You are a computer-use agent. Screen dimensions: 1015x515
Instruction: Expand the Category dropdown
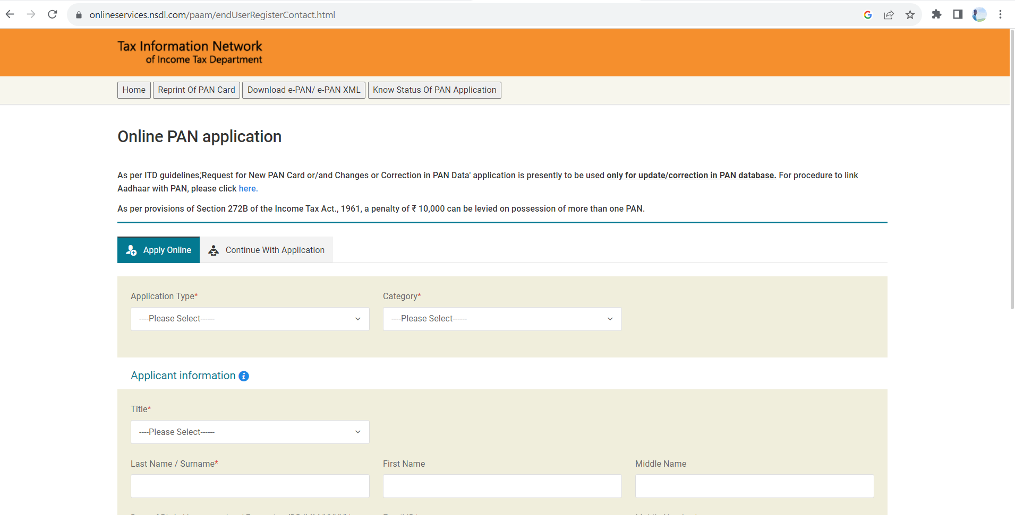pos(502,319)
